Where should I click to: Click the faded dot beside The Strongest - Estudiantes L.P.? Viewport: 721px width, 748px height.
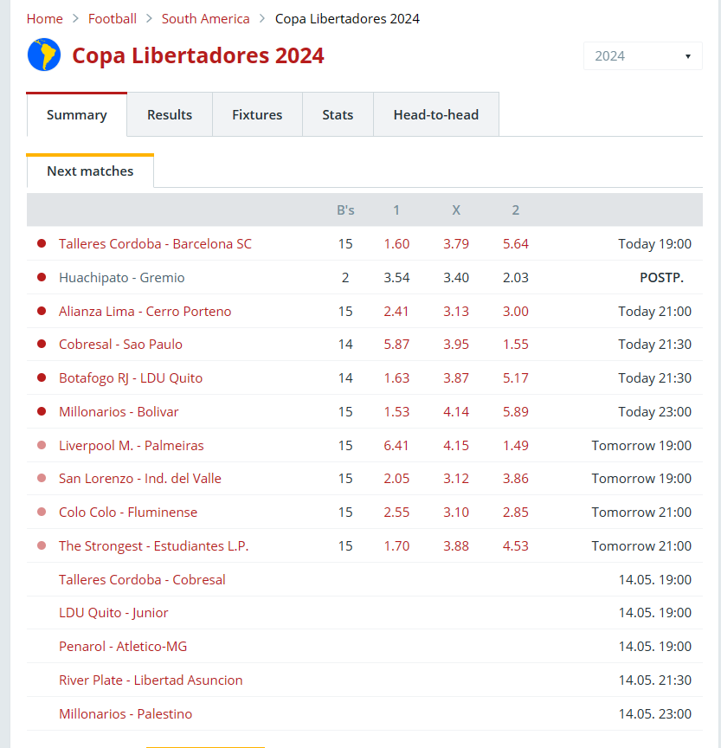[x=42, y=545]
